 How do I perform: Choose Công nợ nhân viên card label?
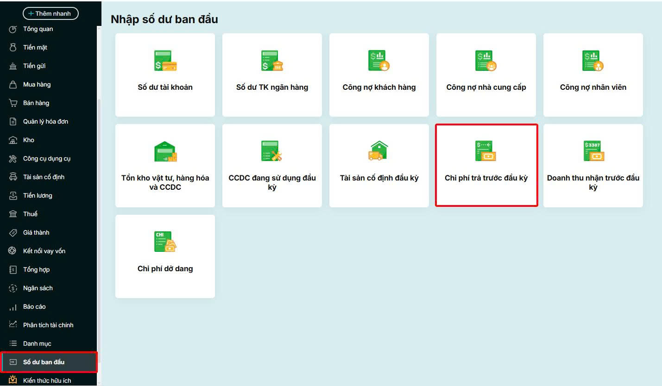[x=593, y=87]
